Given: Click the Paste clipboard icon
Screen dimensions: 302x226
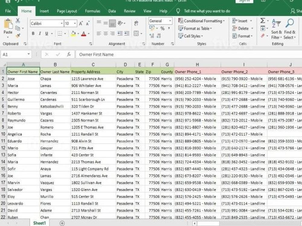Looking at the screenshot, I should (8, 24).
